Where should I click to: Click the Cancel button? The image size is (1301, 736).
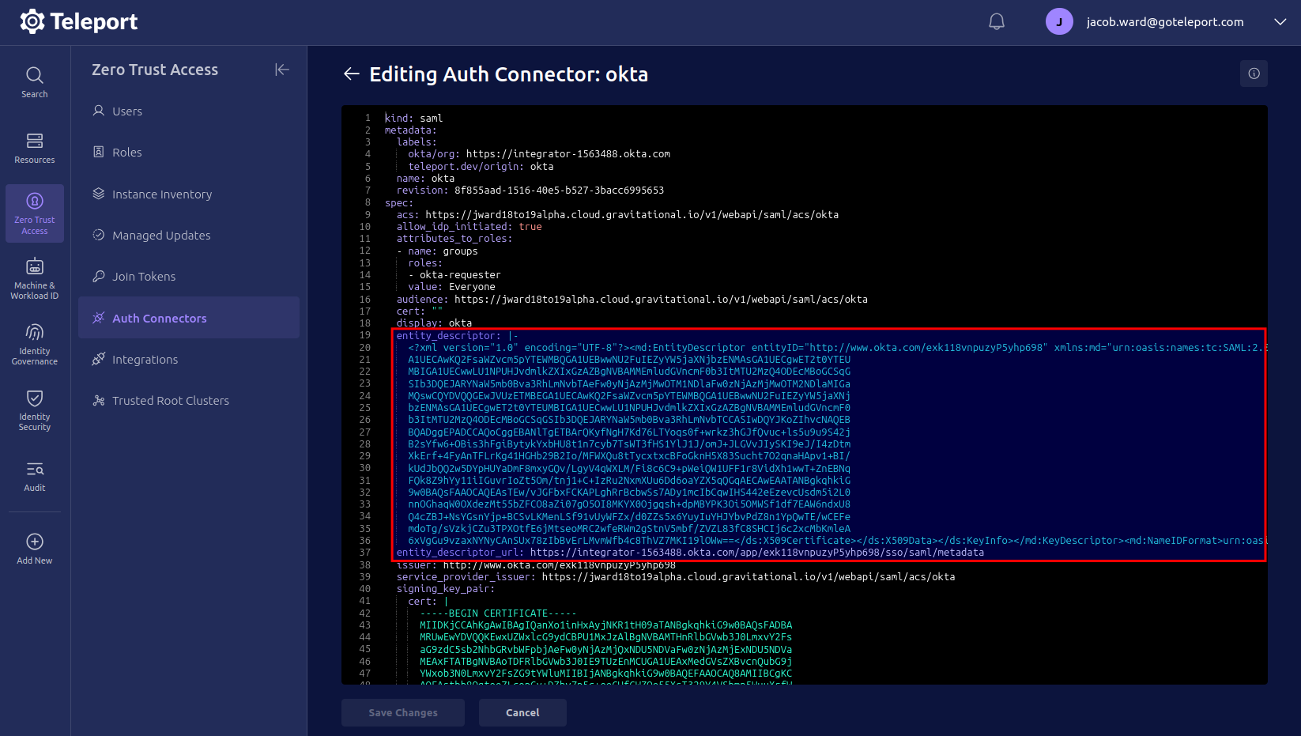coord(522,712)
